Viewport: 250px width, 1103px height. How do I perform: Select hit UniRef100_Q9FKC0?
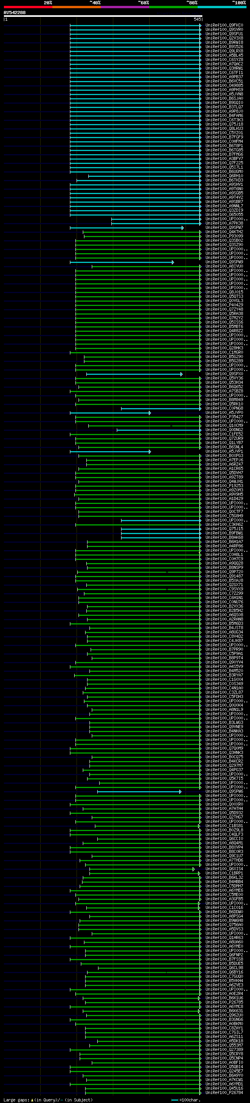[224, 25]
